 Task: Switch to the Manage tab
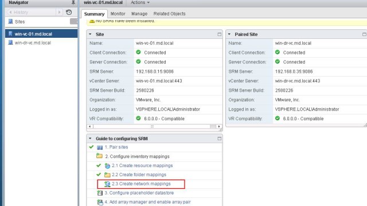[x=139, y=14]
